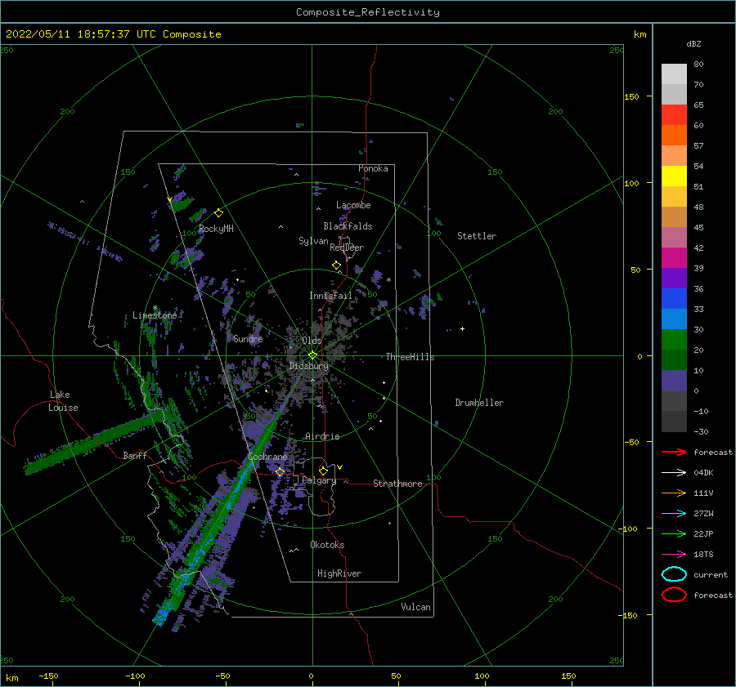Click the red forecast arrow in legend
The width and height of the screenshot is (736, 687).
[x=674, y=452]
